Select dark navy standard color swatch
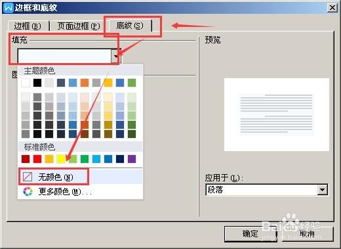This screenshot has height=249, width=341. (120, 159)
